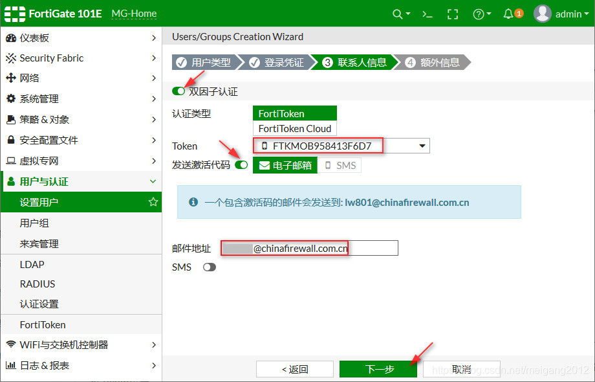Click the VPN laptop icon

click(x=11, y=161)
